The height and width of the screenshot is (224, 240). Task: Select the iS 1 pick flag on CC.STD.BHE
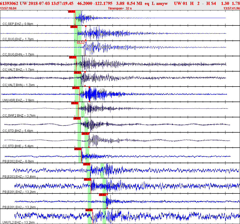(85, 134)
